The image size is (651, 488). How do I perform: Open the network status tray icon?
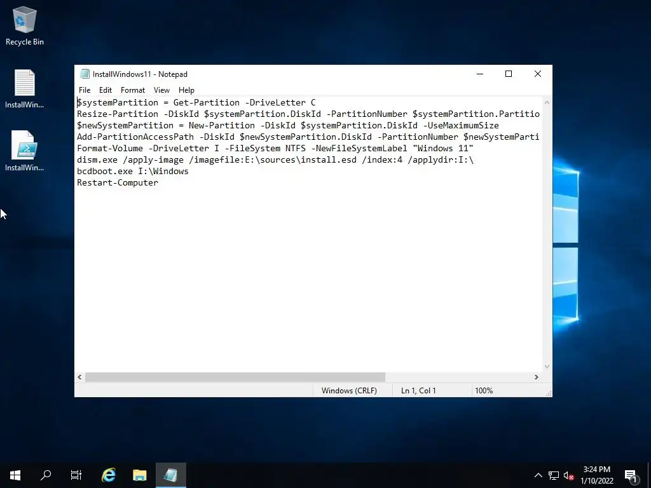pos(554,475)
